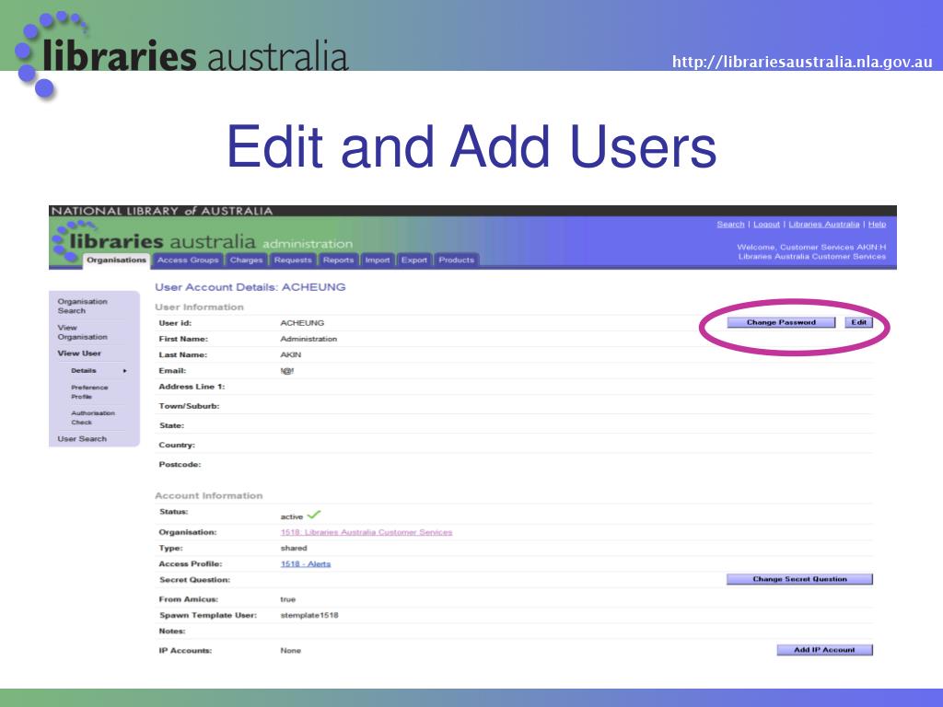Select User Search in sidebar
The width and height of the screenshot is (943, 707).
[x=82, y=439]
